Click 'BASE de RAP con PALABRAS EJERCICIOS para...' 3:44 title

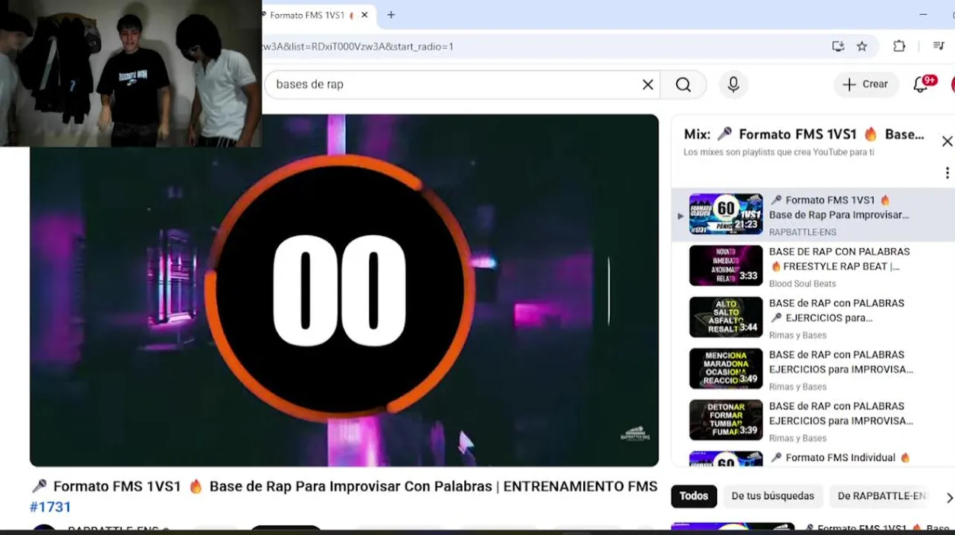pyautogui.click(x=837, y=311)
